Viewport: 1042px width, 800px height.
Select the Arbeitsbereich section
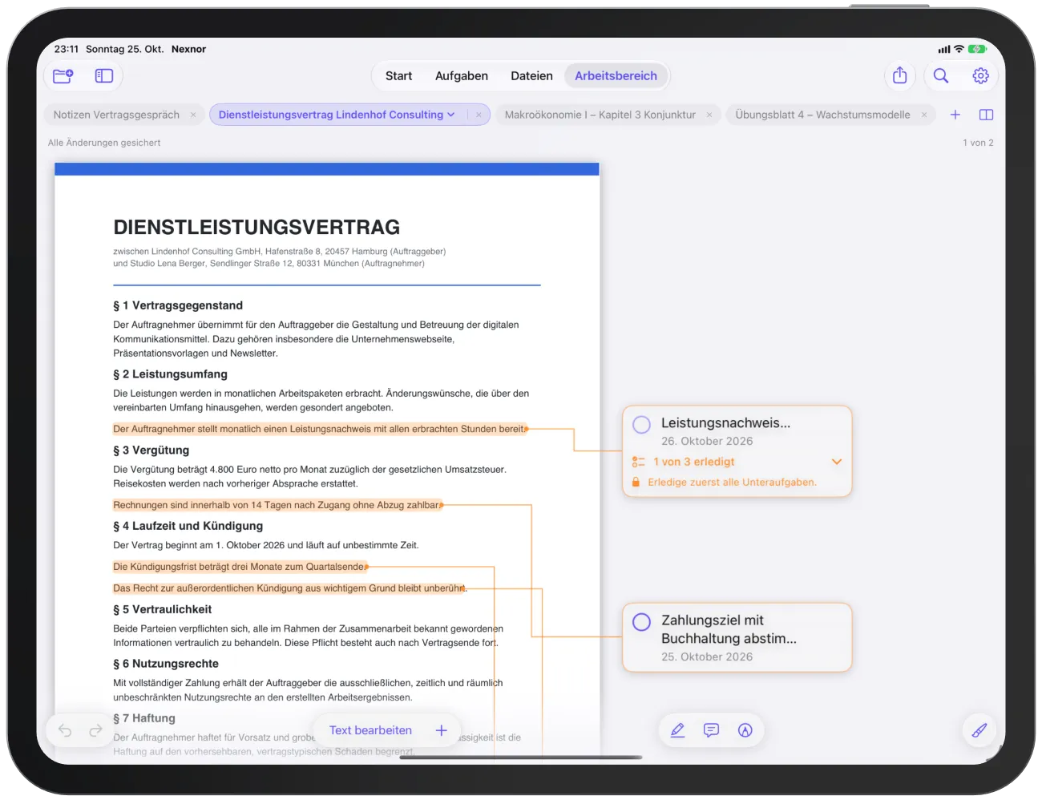616,76
